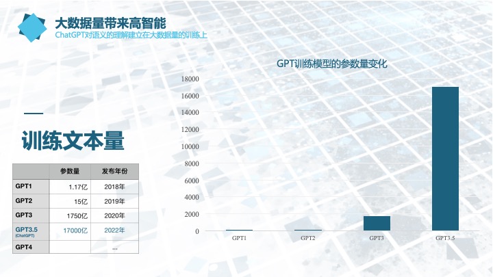Viewport: 493px width, 277px height.
Task: Select the '2019年' table cell
Action: (x=115, y=201)
